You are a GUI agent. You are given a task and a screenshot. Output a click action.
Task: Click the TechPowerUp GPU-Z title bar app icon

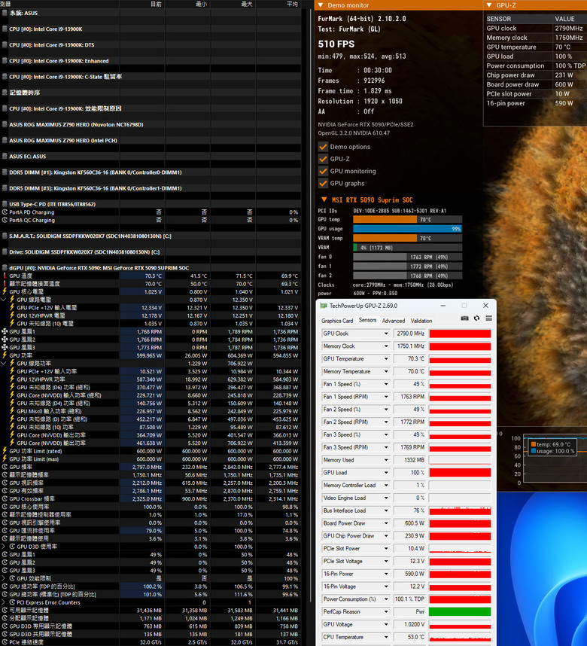click(x=324, y=306)
